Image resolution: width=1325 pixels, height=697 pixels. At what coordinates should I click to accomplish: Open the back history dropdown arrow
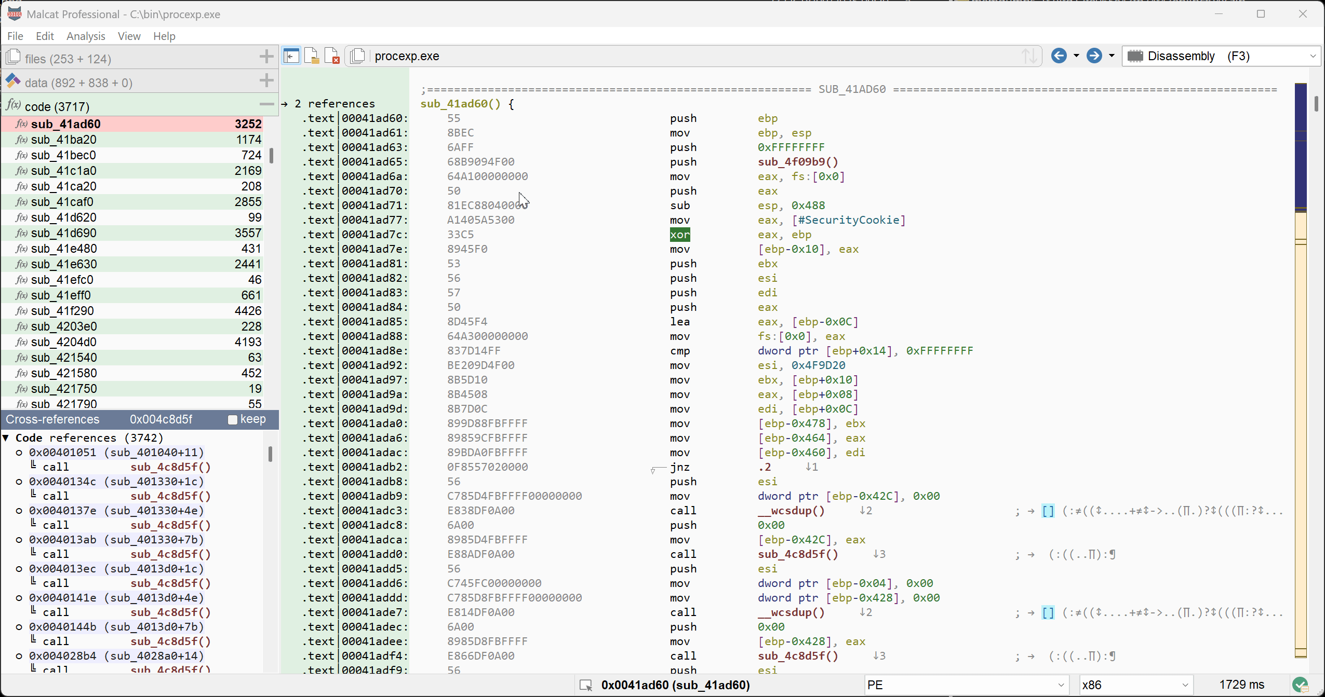click(x=1076, y=56)
